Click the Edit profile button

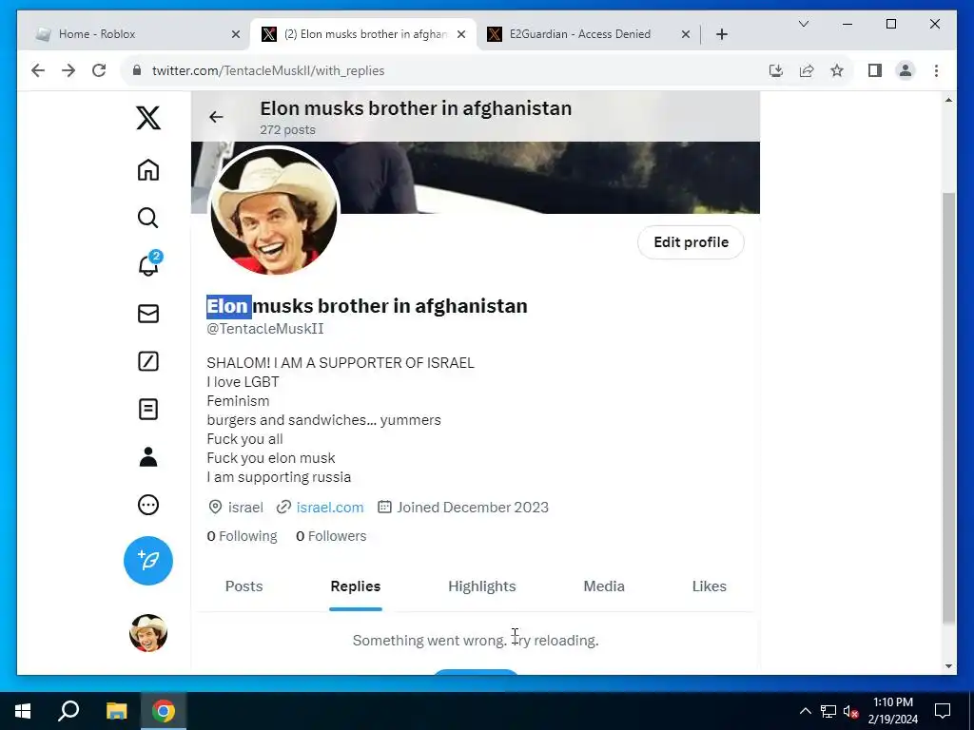tap(691, 242)
